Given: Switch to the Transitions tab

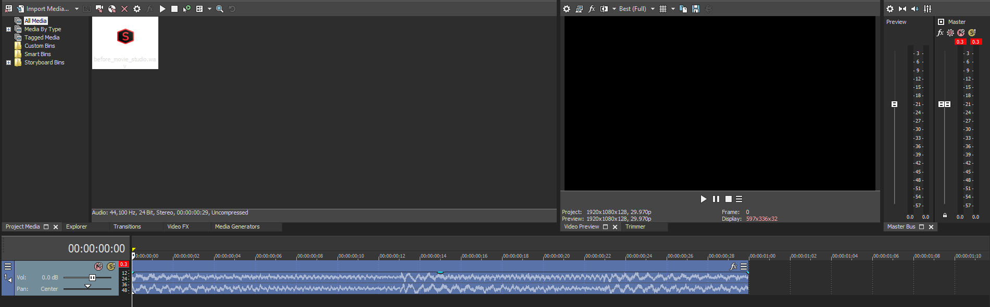Looking at the screenshot, I should click(127, 226).
